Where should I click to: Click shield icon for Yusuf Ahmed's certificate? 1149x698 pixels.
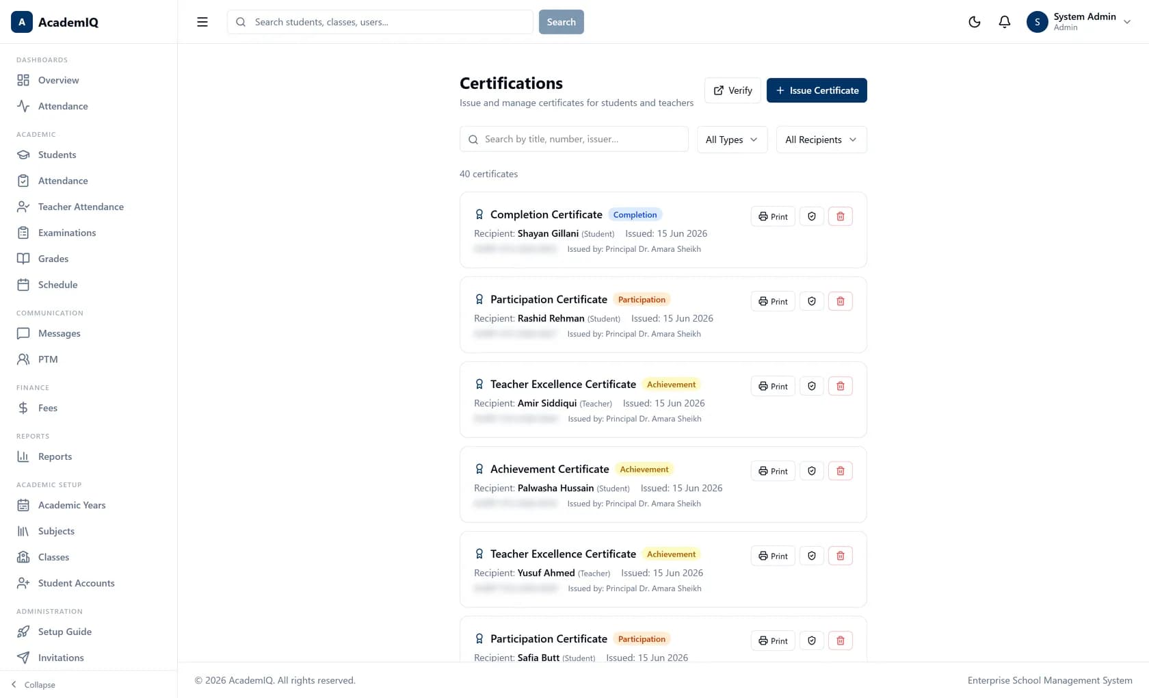[x=812, y=556]
